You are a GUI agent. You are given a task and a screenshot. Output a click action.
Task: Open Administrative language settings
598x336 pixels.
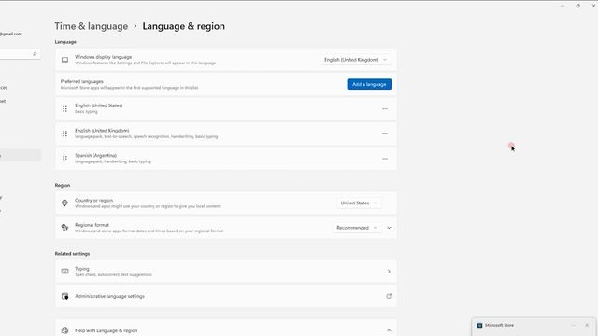(226, 296)
